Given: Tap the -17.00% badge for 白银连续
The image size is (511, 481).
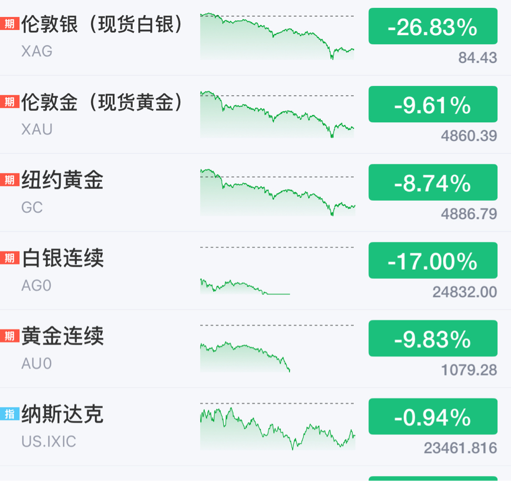Looking at the screenshot, I should click(x=433, y=261).
